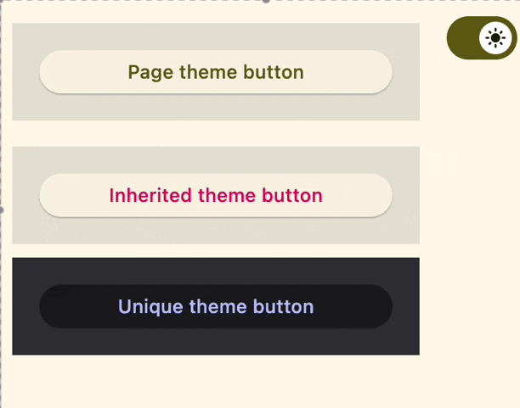Click the resize handle dot on the top edge
The height and width of the screenshot is (408, 520).
coord(266,1)
